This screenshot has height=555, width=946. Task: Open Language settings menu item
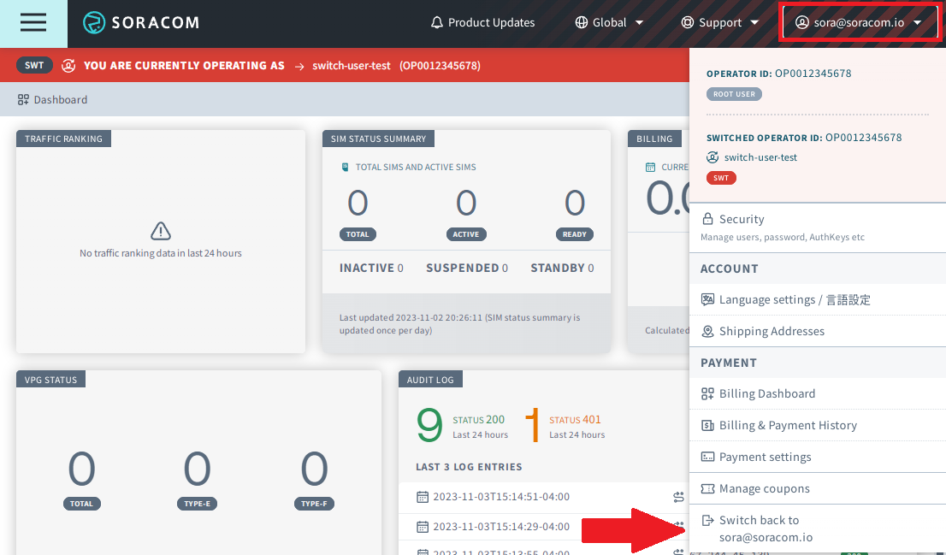click(794, 300)
